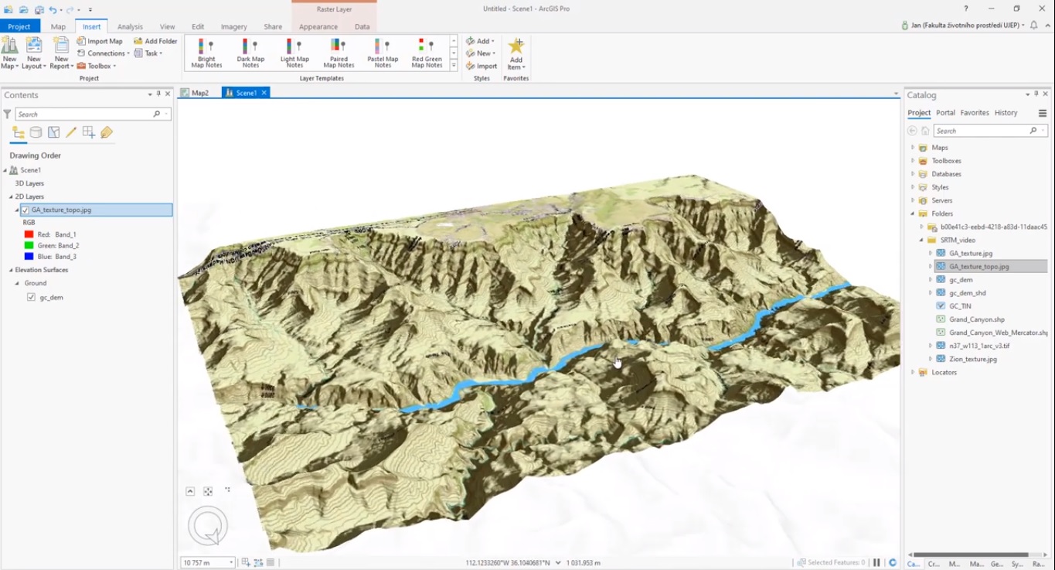Select the Red Green Map Notes template
The width and height of the screenshot is (1055, 570).
pyautogui.click(x=427, y=53)
